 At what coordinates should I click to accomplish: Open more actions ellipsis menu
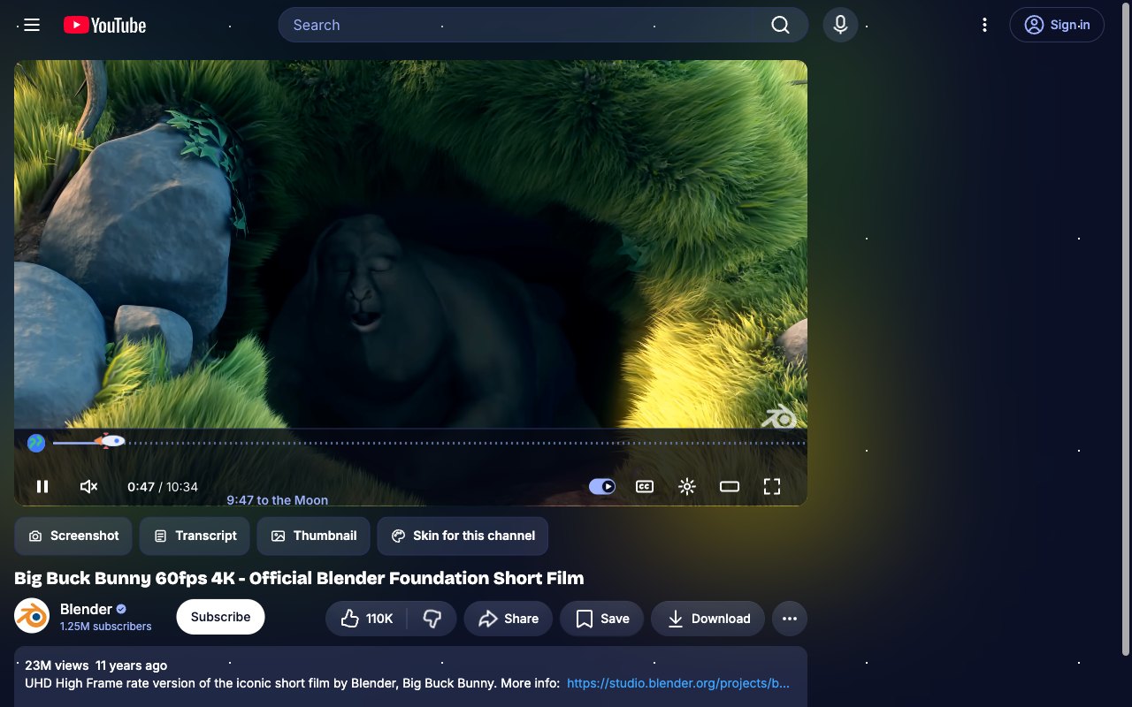click(790, 619)
